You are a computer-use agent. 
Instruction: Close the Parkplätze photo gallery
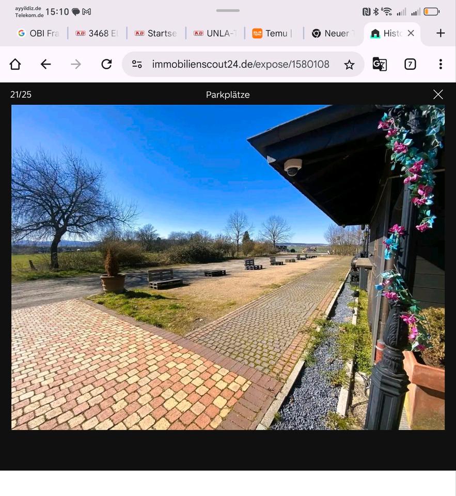(x=438, y=94)
